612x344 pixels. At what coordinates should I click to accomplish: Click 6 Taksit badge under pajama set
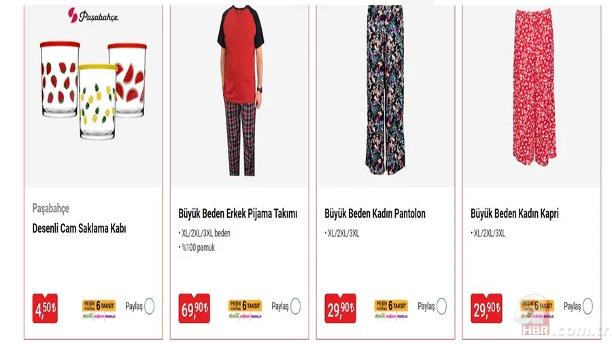click(245, 309)
